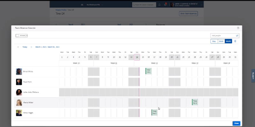Select the Month view button

click(x=228, y=41)
